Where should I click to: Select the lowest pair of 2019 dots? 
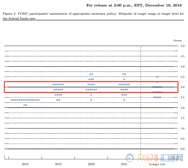click(58, 100)
